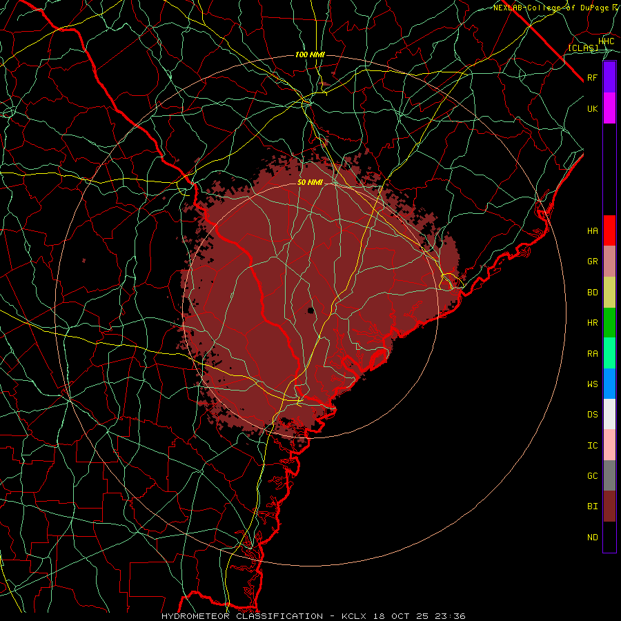Viewport: 621px width, 621px height.
Task: Click the BI brown legend swatch
Action: pyautogui.click(x=609, y=506)
